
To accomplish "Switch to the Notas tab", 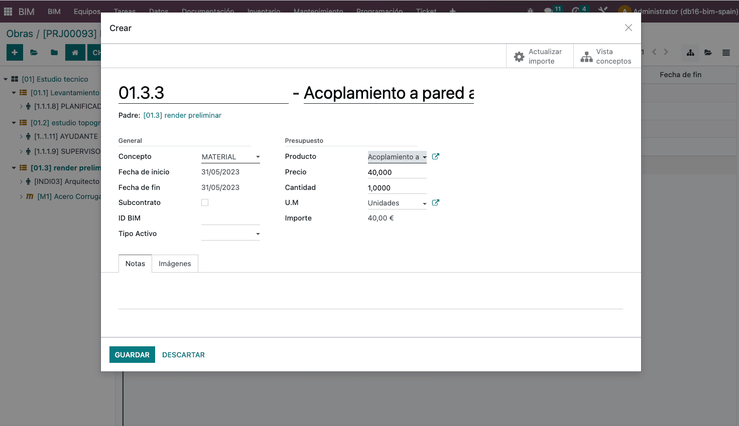I will pos(135,264).
